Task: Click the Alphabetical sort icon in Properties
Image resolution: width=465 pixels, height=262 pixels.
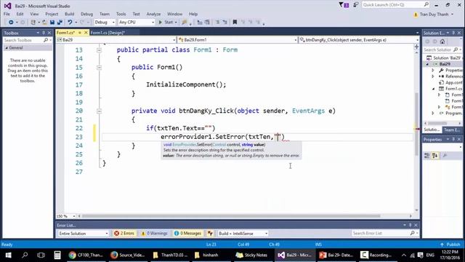Action: point(435,156)
